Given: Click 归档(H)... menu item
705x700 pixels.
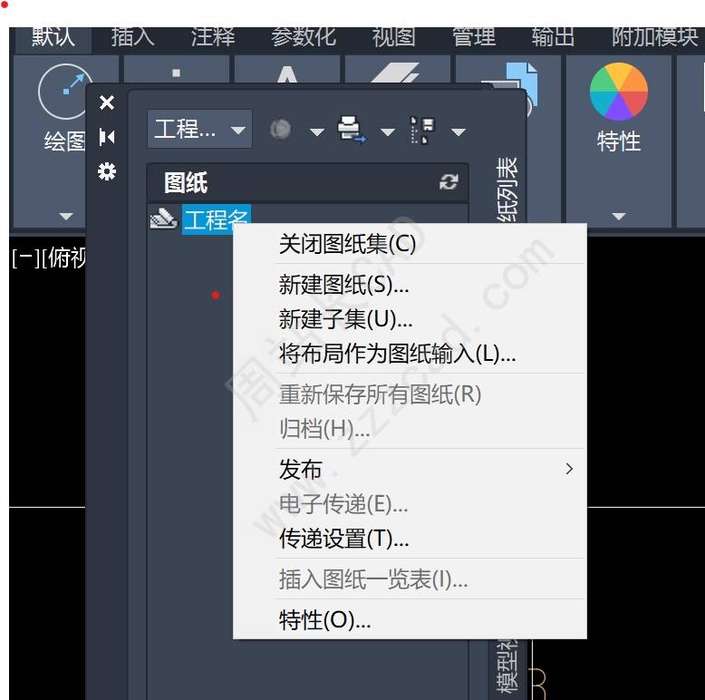Looking at the screenshot, I should (410, 429).
